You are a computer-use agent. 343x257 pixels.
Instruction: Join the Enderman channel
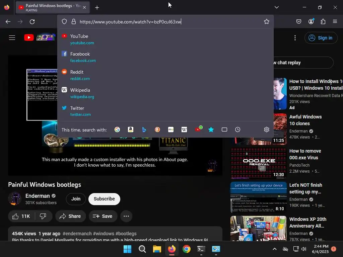click(x=76, y=199)
